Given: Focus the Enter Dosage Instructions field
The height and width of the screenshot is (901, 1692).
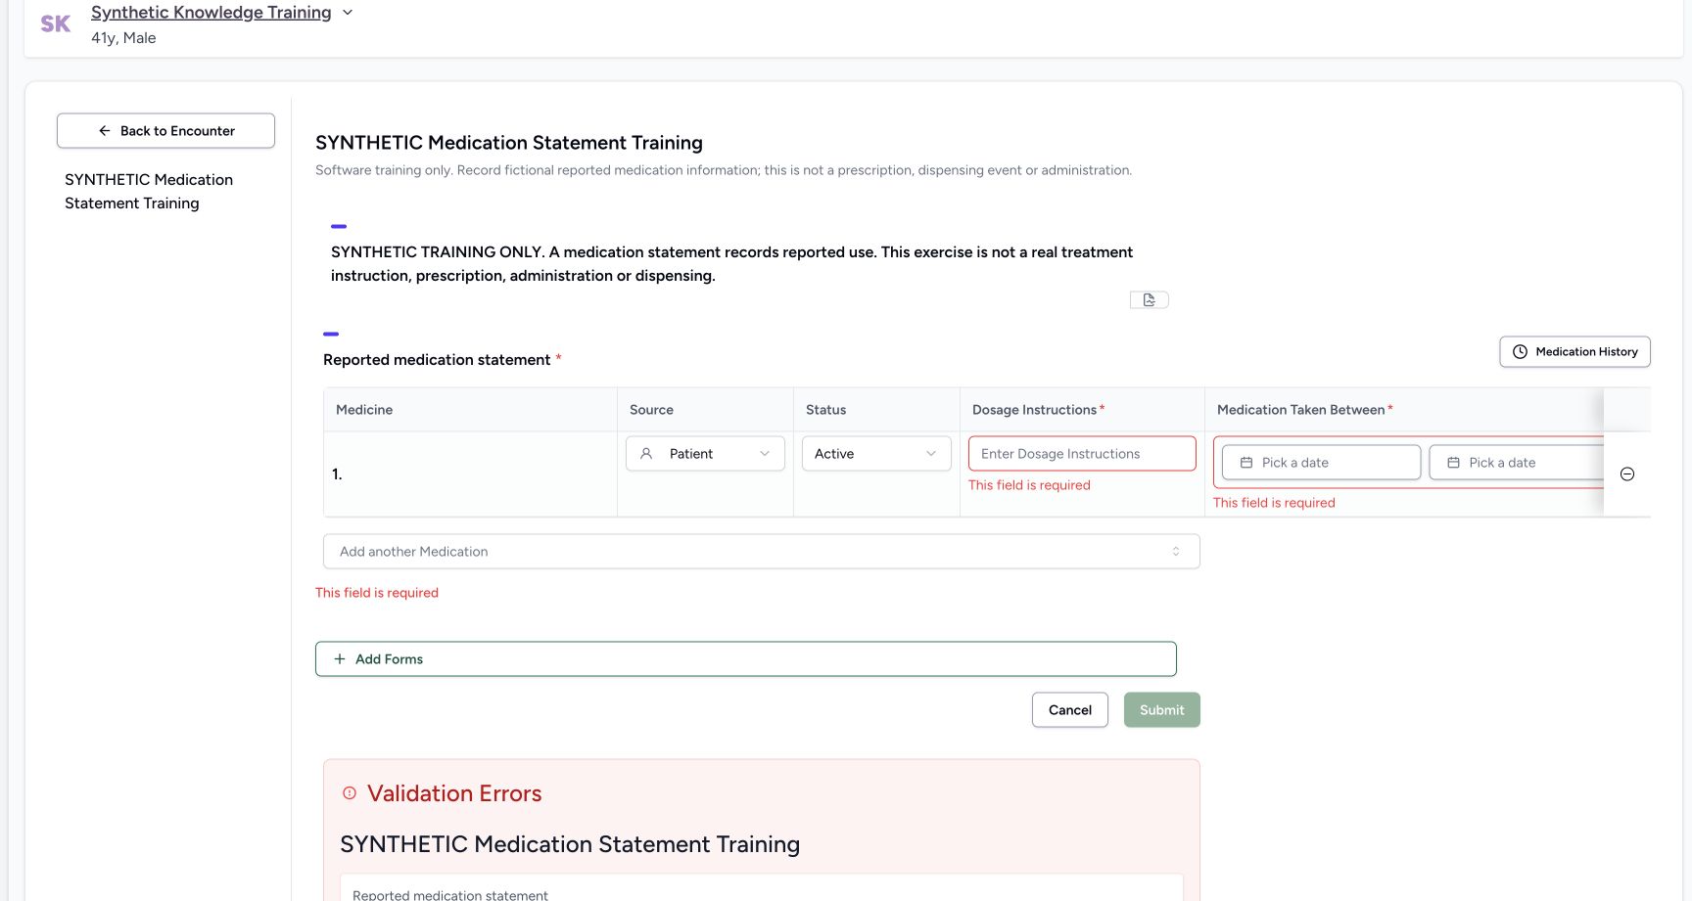Looking at the screenshot, I should click(x=1082, y=454).
